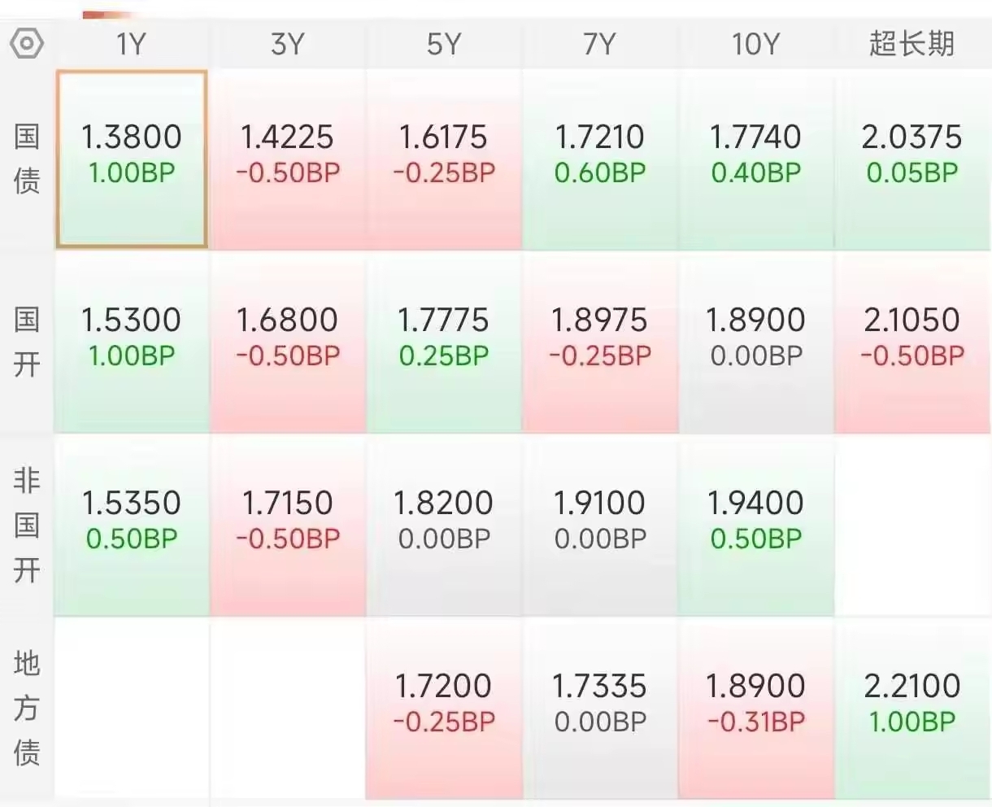
Task: Click 地方债 7Y cell showing 1.7335
Action: click(x=599, y=709)
